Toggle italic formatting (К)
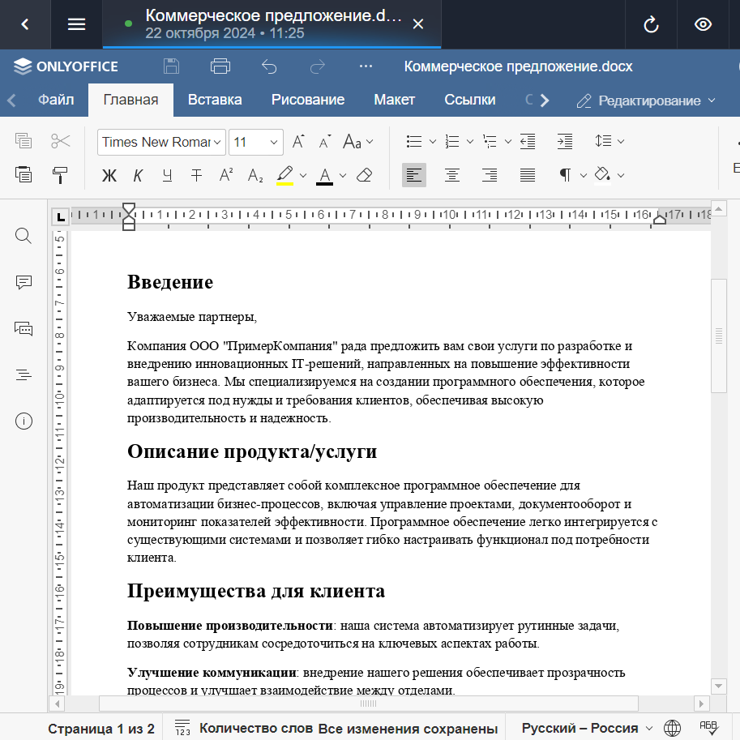The image size is (740, 740). pyautogui.click(x=138, y=176)
